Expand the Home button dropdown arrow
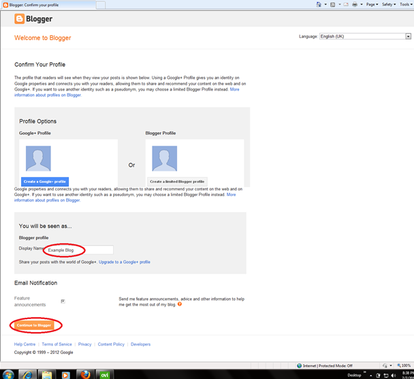The height and width of the screenshot is (379, 414). tap(325, 5)
